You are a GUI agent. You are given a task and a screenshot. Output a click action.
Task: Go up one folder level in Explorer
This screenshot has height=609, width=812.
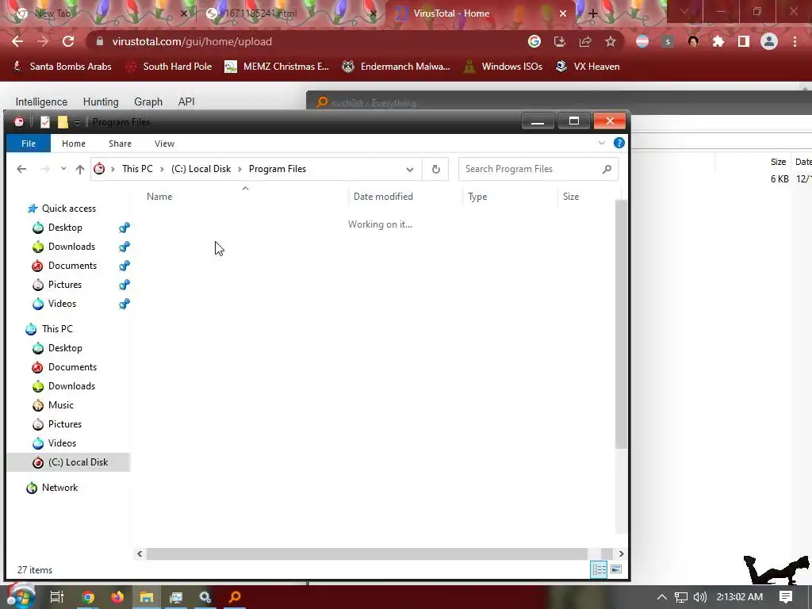coord(80,169)
